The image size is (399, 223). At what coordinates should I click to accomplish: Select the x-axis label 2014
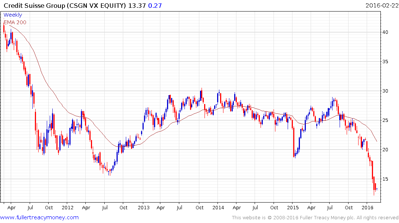(218, 208)
